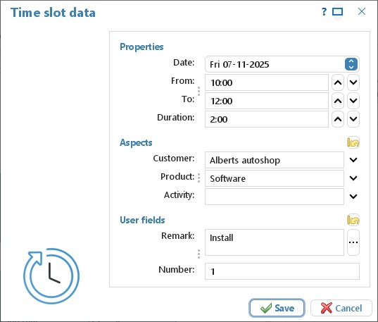This screenshot has height=322, width=378.
Task: Click the Number: label
Action: (x=177, y=269)
